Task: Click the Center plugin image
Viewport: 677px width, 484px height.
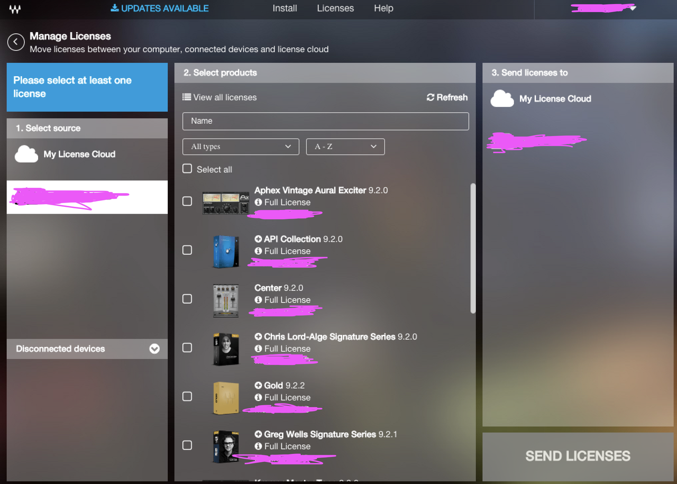Action: pyautogui.click(x=226, y=300)
